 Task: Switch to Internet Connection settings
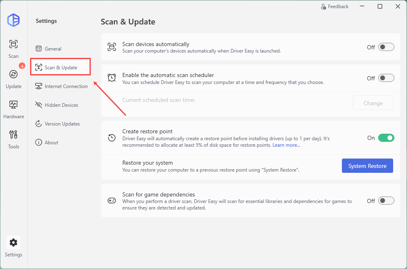pos(66,86)
